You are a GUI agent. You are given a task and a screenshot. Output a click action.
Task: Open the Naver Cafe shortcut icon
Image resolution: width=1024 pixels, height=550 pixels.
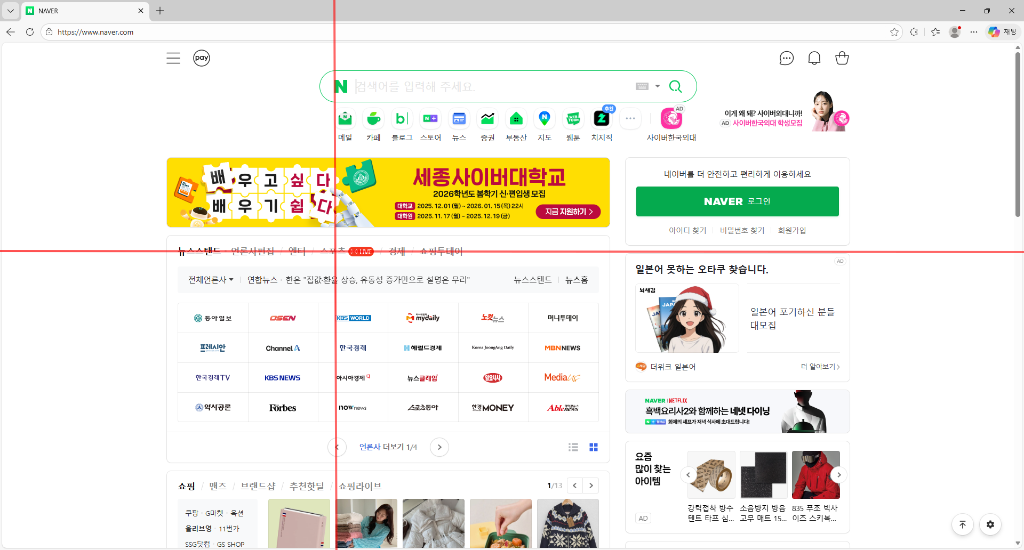pos(373,119)
